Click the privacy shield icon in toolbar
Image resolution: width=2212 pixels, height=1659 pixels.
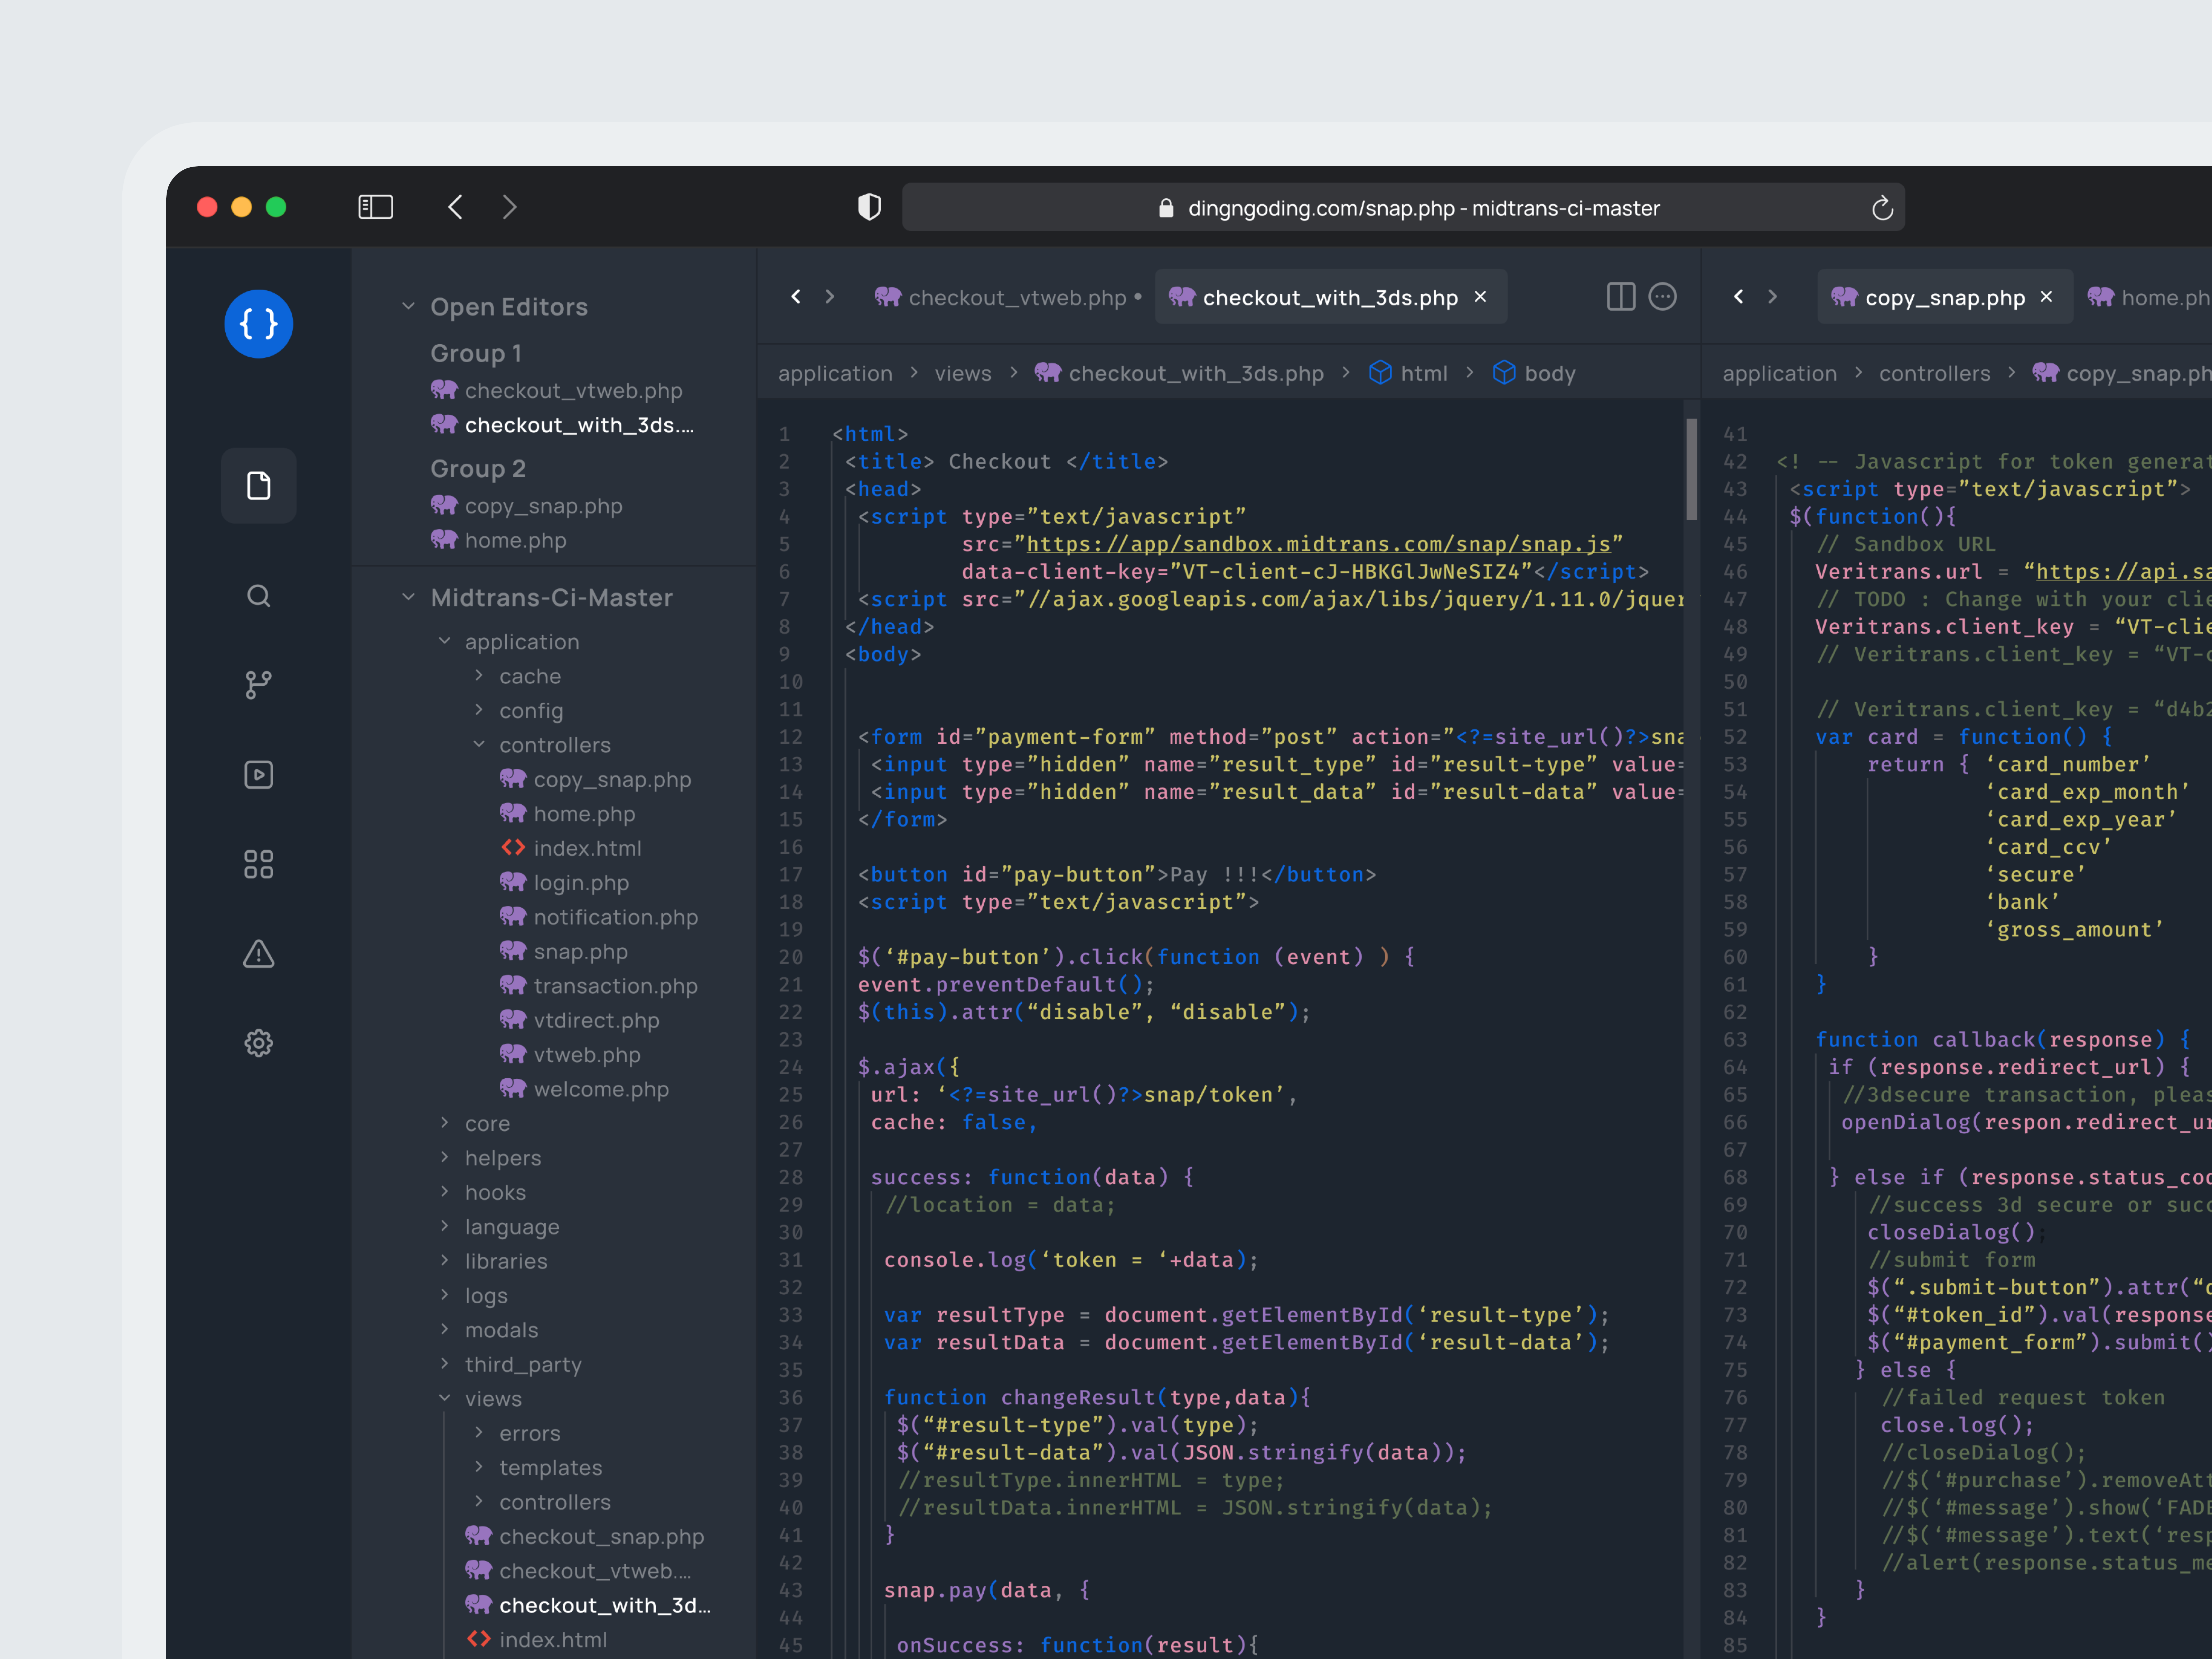tap(869, 207)
